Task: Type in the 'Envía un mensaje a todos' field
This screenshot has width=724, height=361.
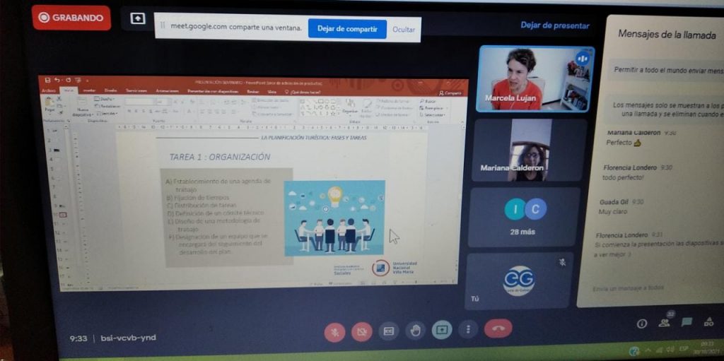Action: (x=636, y=288)
